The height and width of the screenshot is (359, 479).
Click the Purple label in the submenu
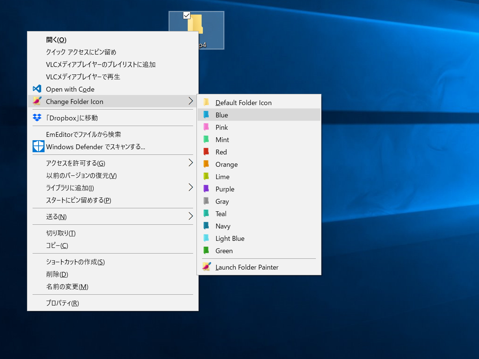pos(225,189)
